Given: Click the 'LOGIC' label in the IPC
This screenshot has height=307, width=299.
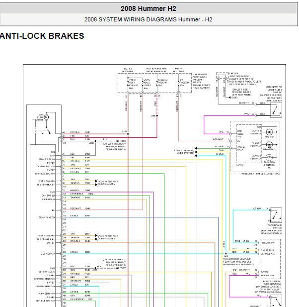Looking at the screenshot, I should click(x=239, y=165).
